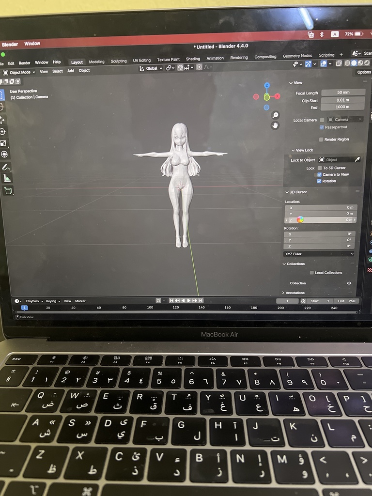Click the Clip Start 0.01 m field
Viewport: 372px width, 496px height.
click(x=343, y=100)
